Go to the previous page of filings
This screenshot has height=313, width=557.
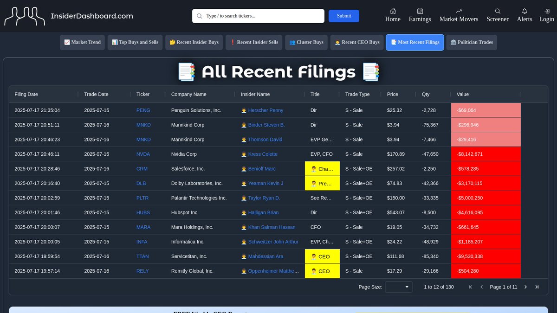(481, 287)
